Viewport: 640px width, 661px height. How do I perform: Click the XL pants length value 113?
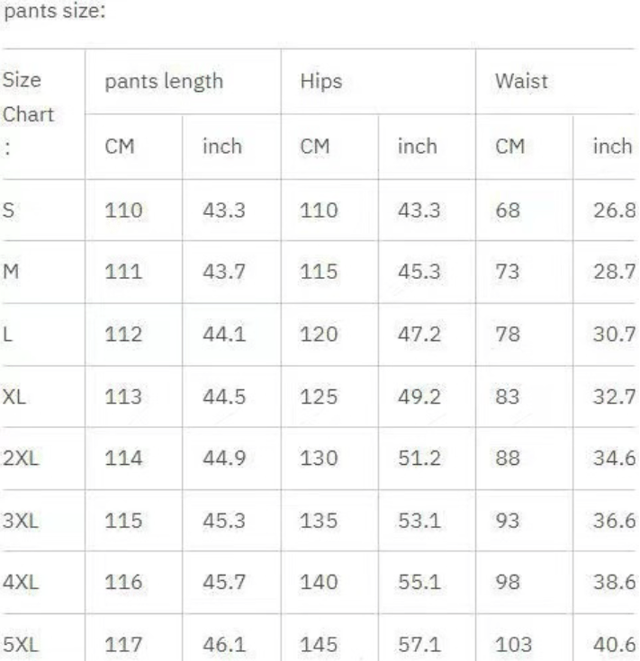coord(123,397)
